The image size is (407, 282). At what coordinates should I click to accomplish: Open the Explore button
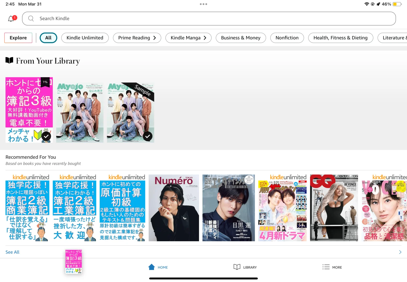[18, 38]
